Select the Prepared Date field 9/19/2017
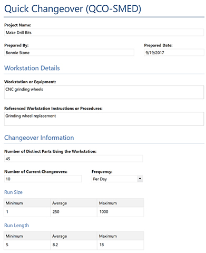This screenshot has width=206, height=253. [174, 53]
